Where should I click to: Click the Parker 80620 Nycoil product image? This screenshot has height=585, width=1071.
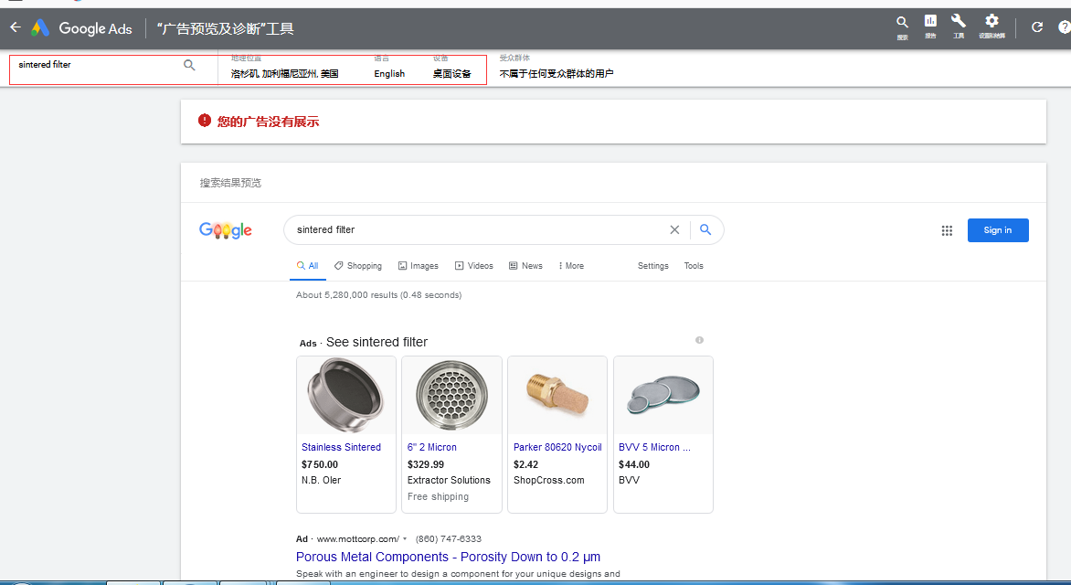coord(557,395)
